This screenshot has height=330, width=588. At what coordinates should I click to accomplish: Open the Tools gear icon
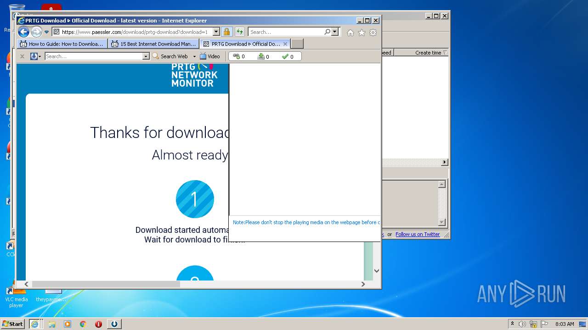(x=373, y=33)
